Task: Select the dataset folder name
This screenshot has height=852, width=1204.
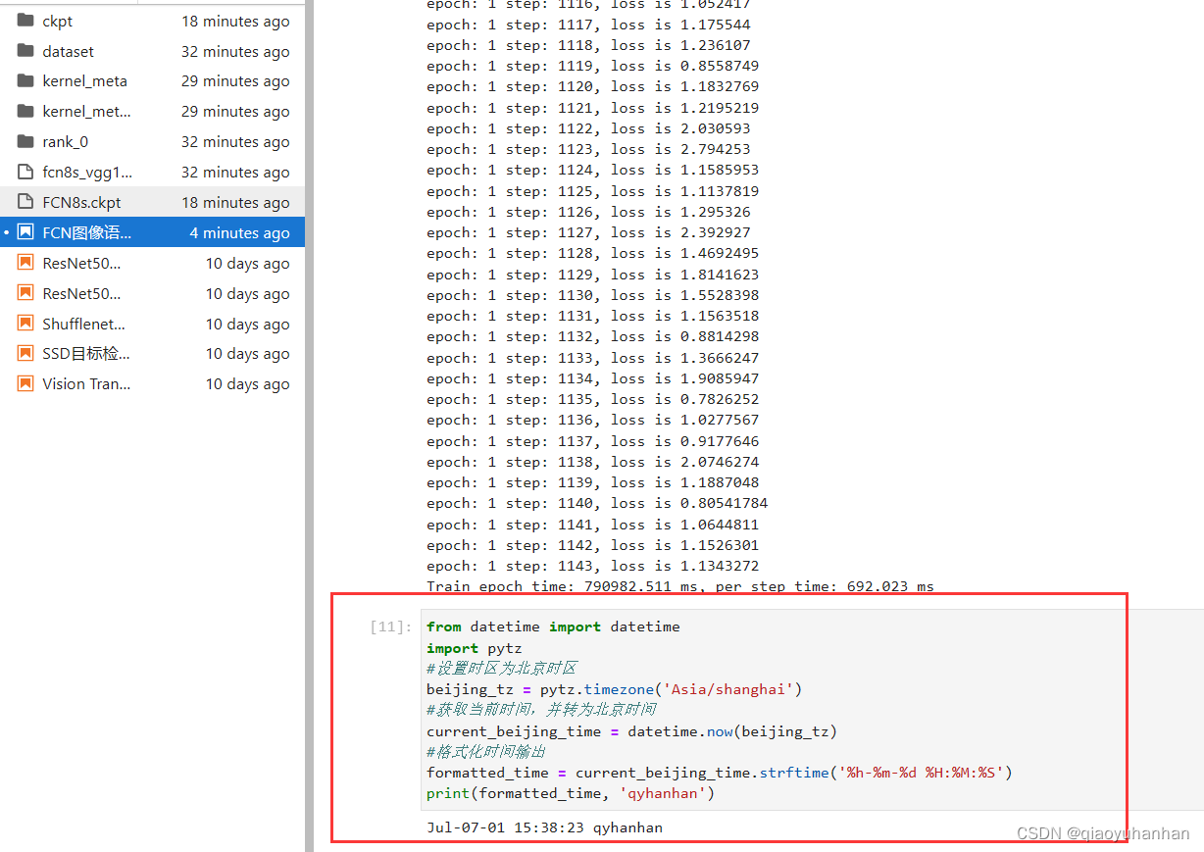Action: (x=69, y=51)
